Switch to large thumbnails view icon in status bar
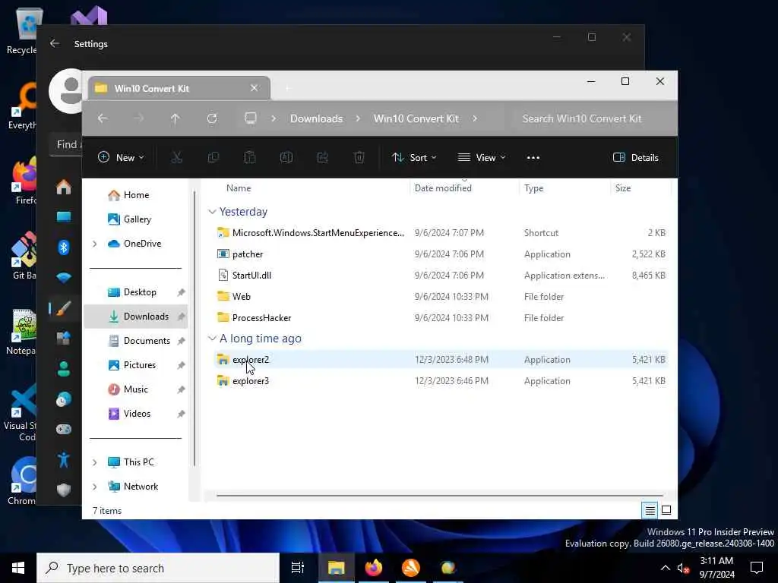 point(666,510)
